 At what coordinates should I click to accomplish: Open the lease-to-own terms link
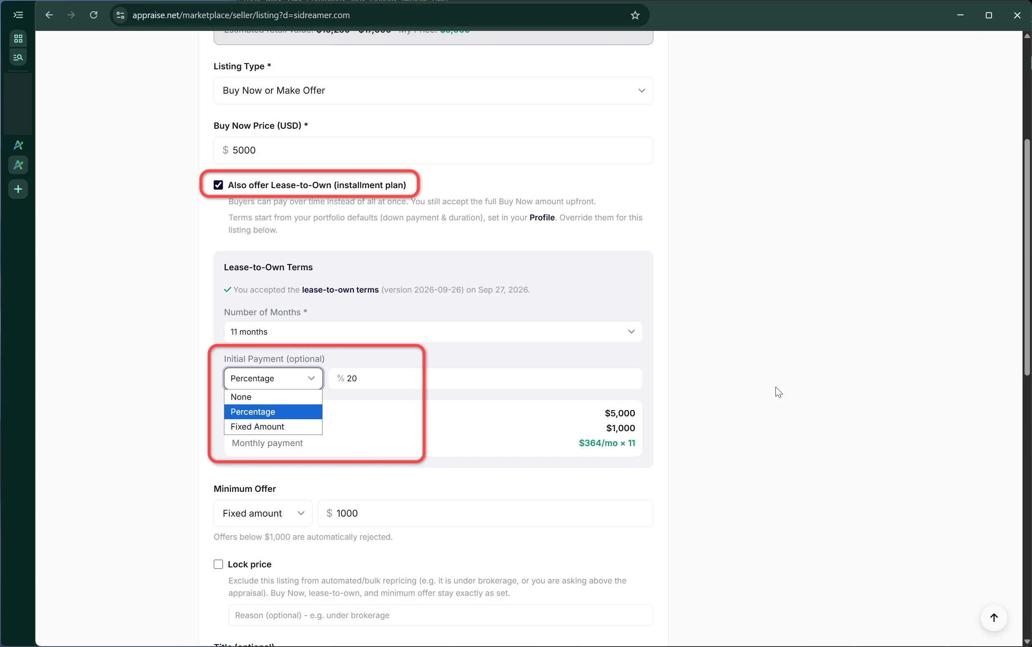click(340, 290)
